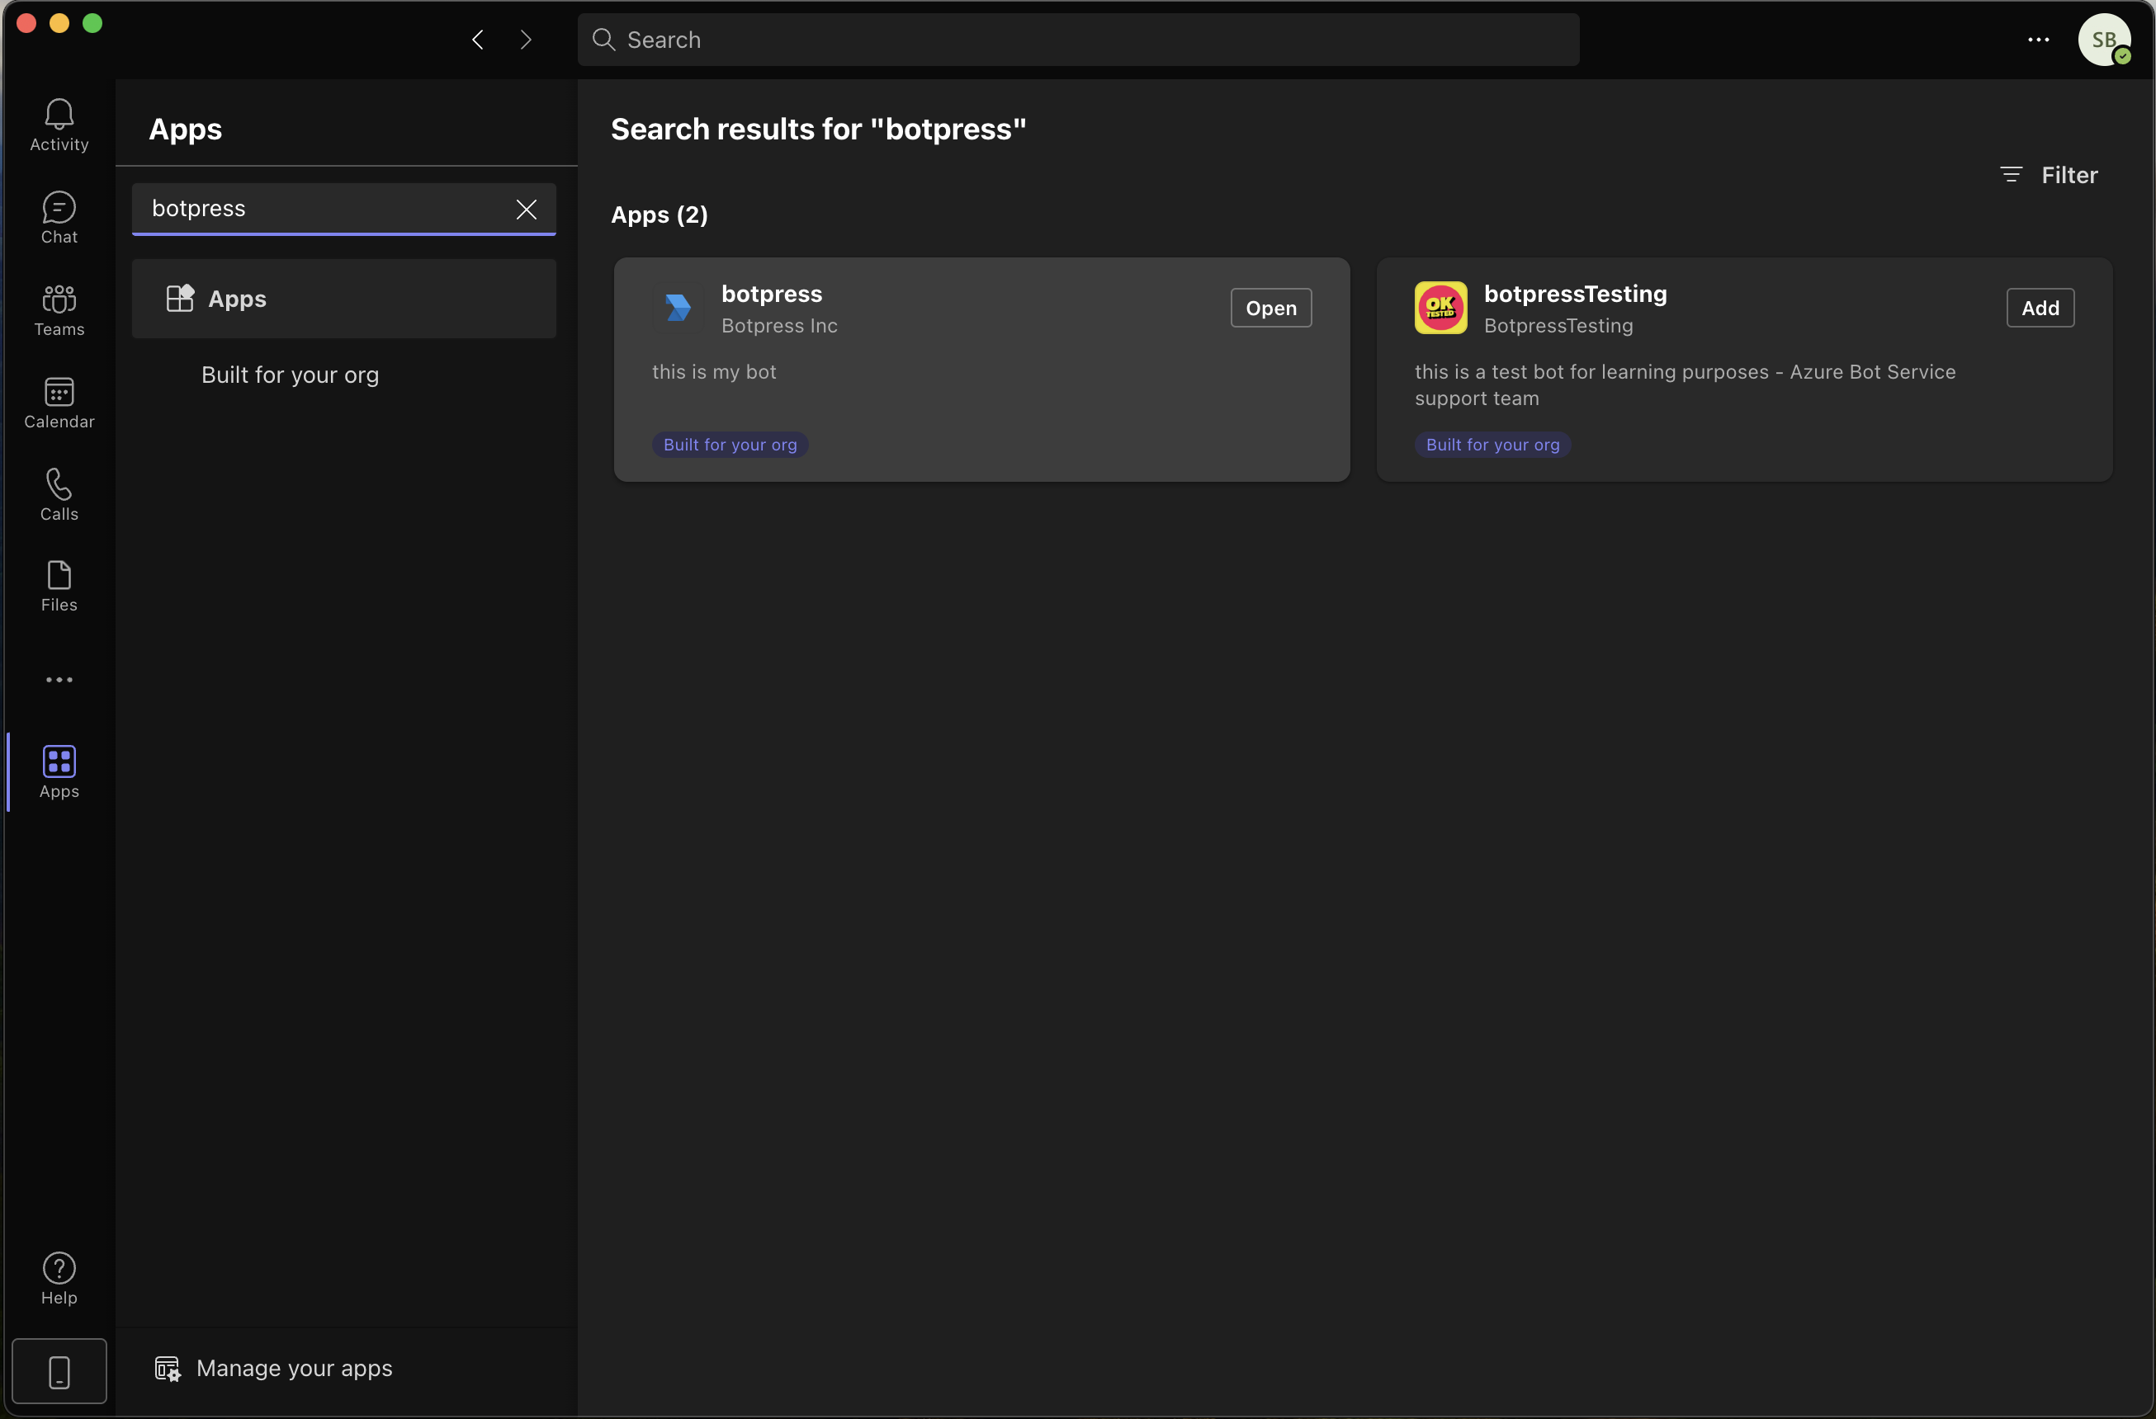This screenshot has height=1419, width=2156.
Task: Clear the botpress search input
Action: pos(526,207)
